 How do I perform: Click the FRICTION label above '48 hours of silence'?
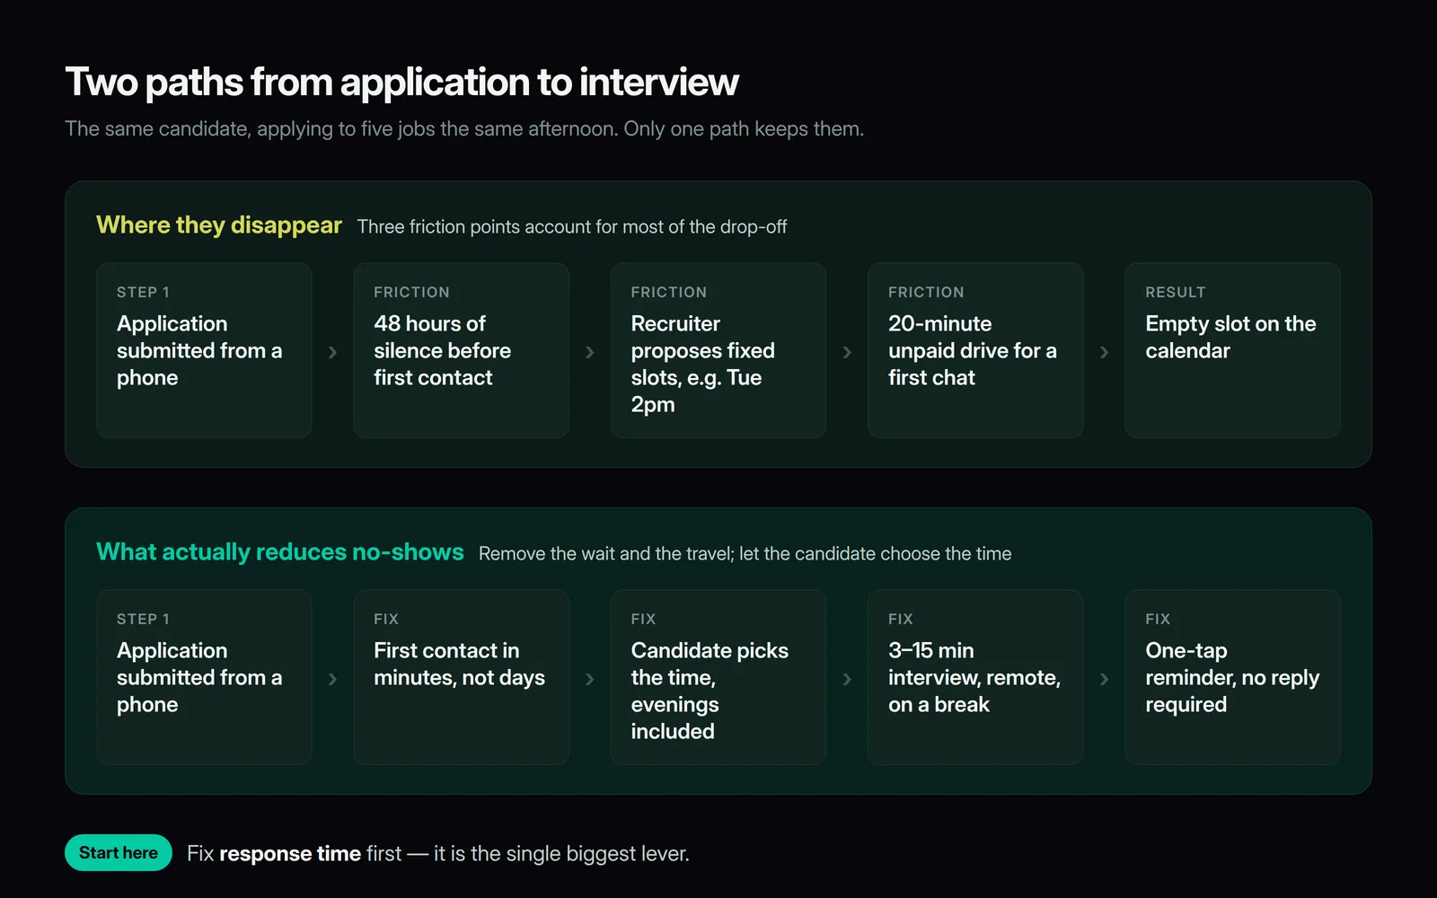coord(411,292)
